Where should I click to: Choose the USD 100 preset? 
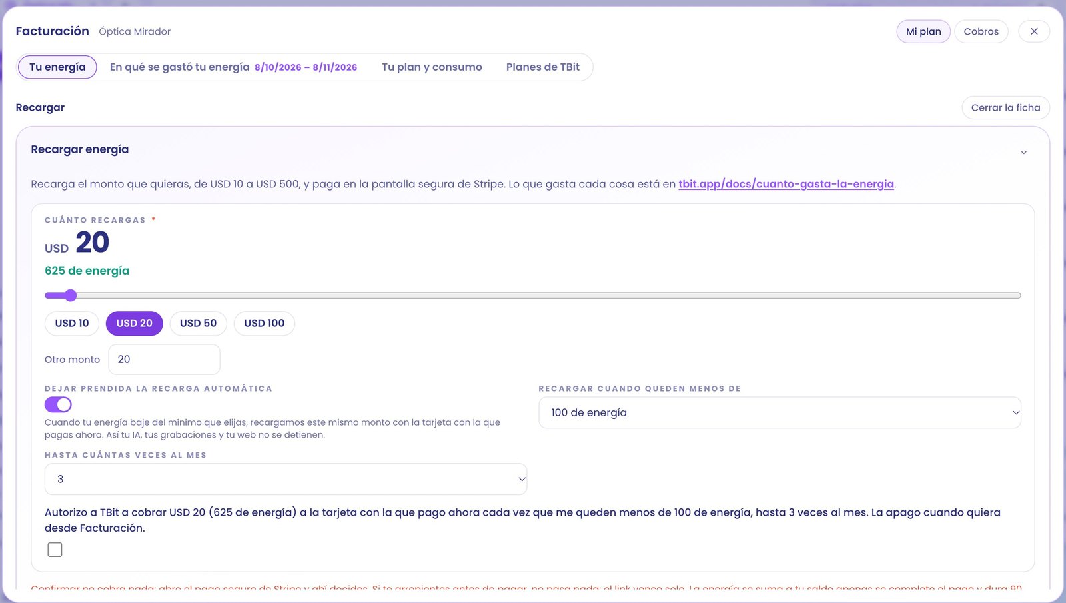coord(264,323)
